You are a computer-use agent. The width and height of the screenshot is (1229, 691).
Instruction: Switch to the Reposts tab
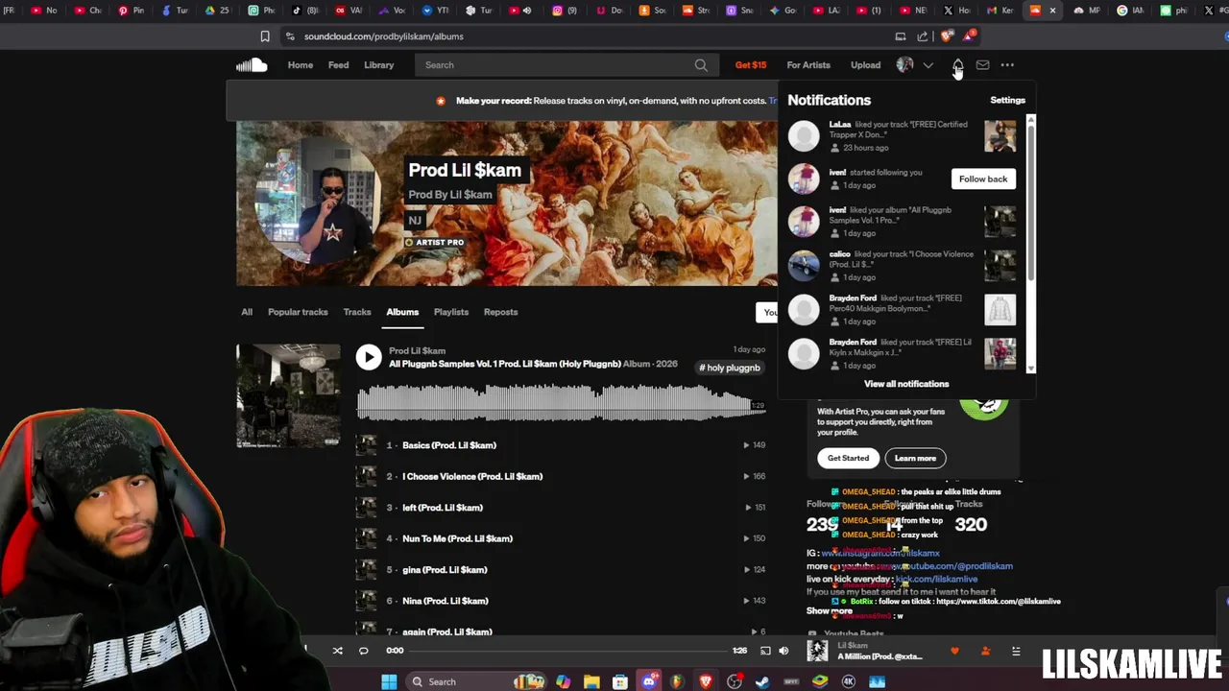(500, 312)
